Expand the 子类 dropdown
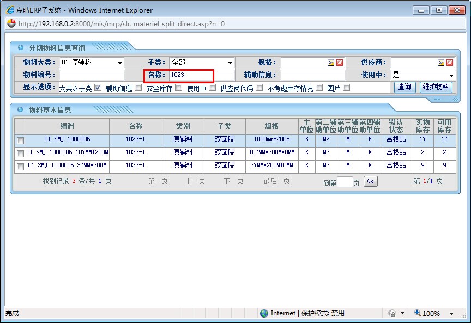471x323 pixels. click(x=230, y=63)
